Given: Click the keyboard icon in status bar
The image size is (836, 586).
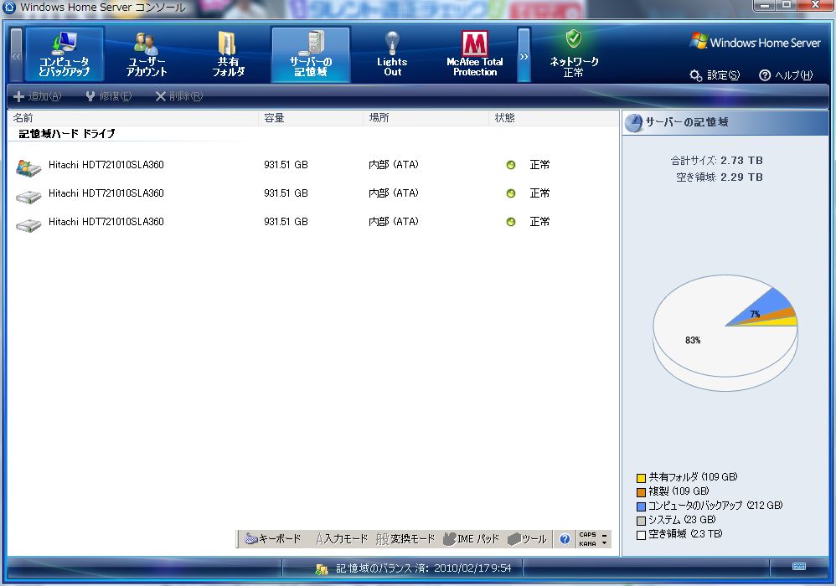Looking at the screenshot, I should [x=798, y=566].
